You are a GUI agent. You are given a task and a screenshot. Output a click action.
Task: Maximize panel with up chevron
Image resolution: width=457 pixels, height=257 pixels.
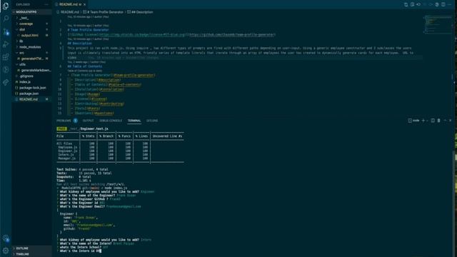coord(445,121)
